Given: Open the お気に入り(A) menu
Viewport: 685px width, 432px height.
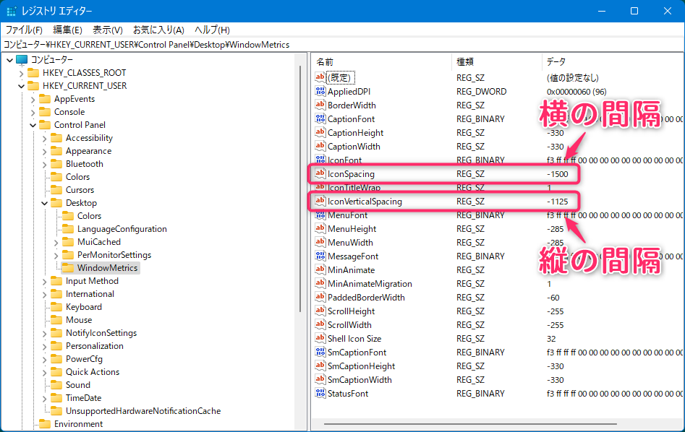Looking at the screenshot, I should 158,30.
